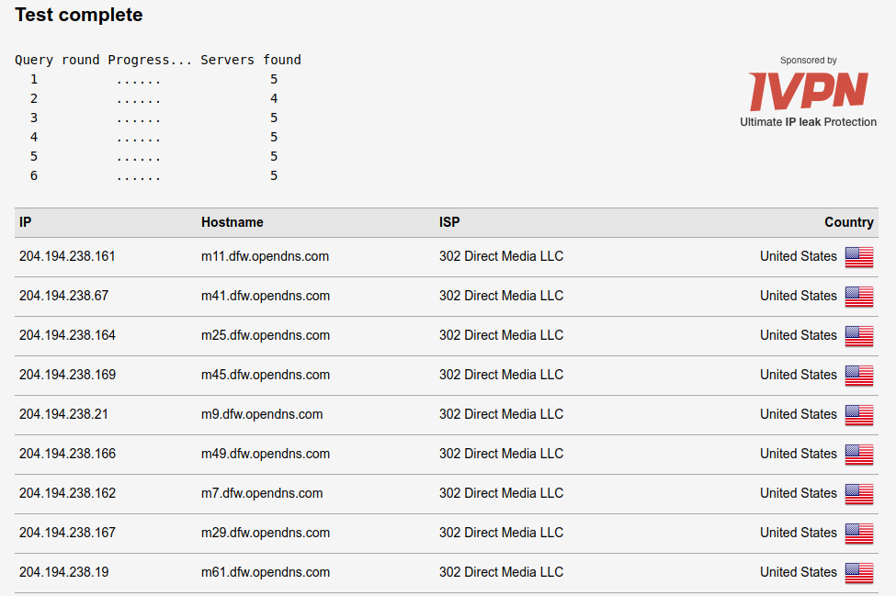Click the US flag for 204.194.238.161
This screenshot has height=596, width=896.
(858, 257)
